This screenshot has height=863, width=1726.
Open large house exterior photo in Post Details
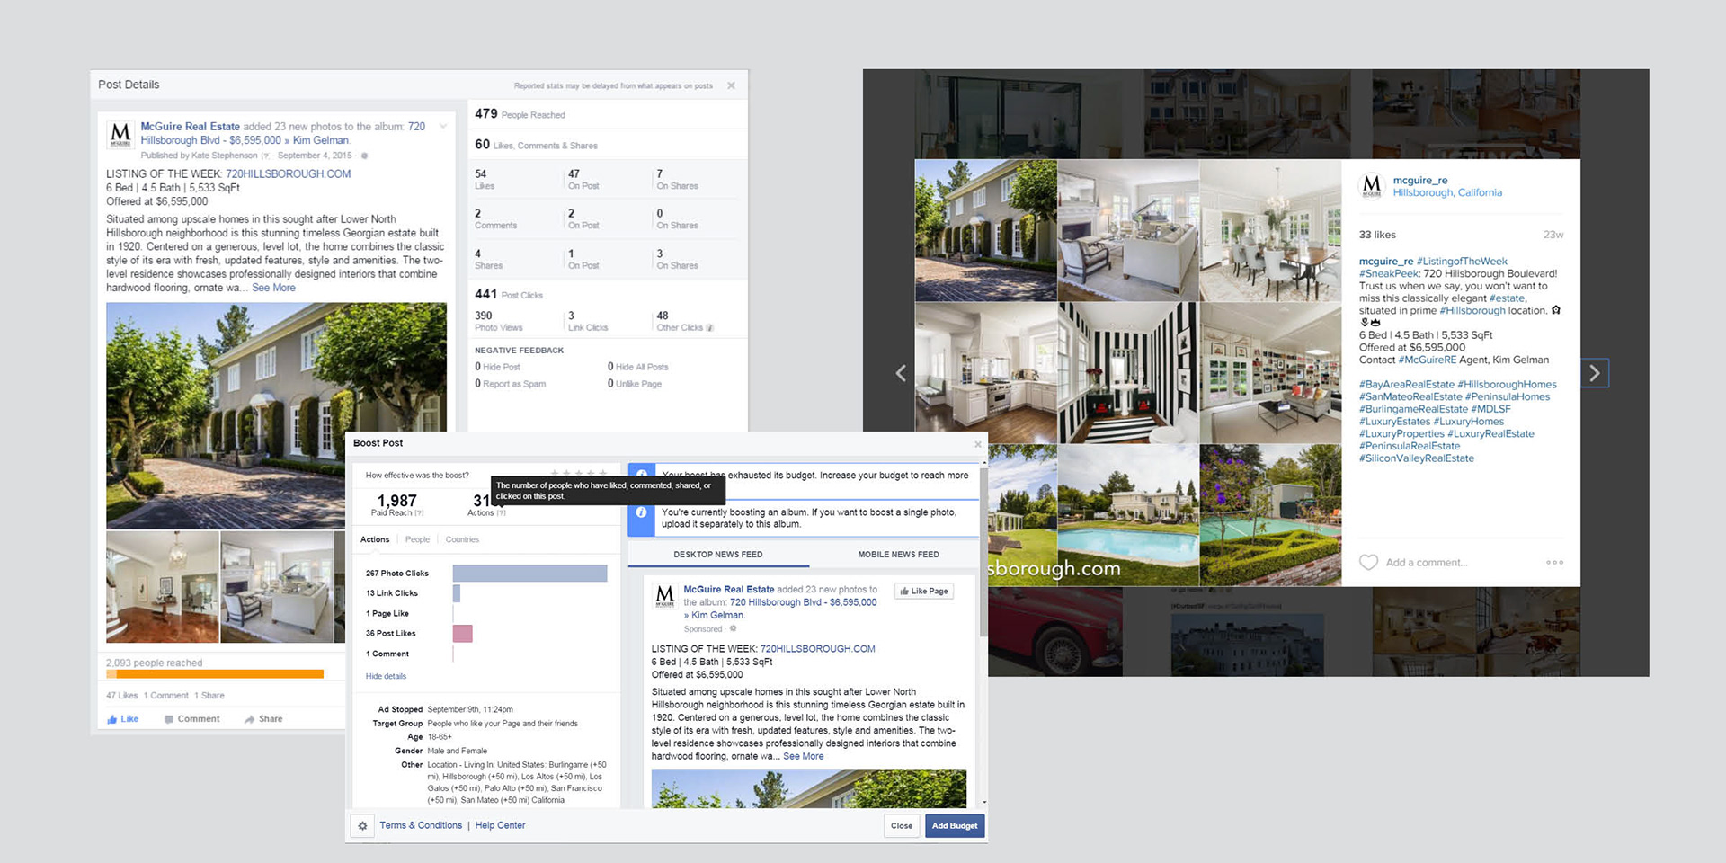tap(276, 415)
